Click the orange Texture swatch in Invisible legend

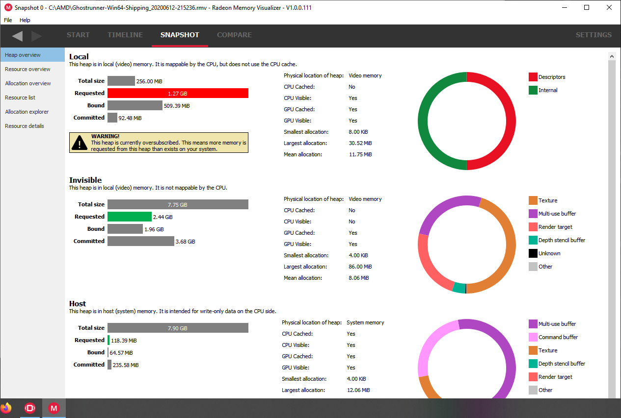533,200
